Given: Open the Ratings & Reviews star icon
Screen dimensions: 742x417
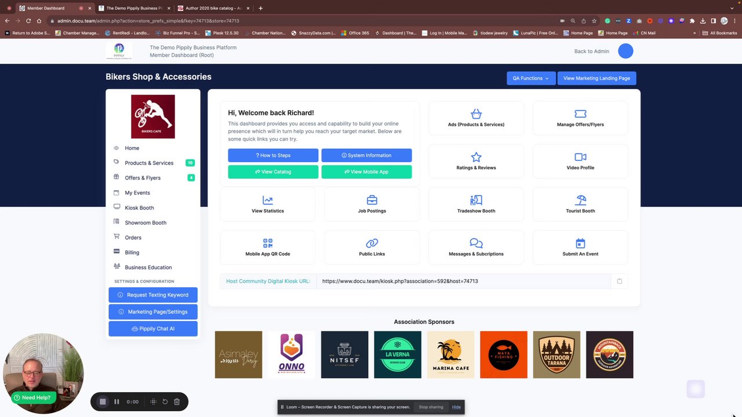Looking at the screenshot, I should click(476, 157).
